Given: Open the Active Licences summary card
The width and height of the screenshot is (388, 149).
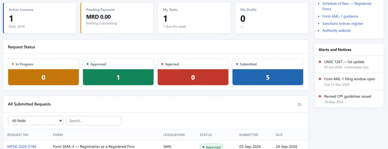Looking at the screenshot, I should 39,18.
